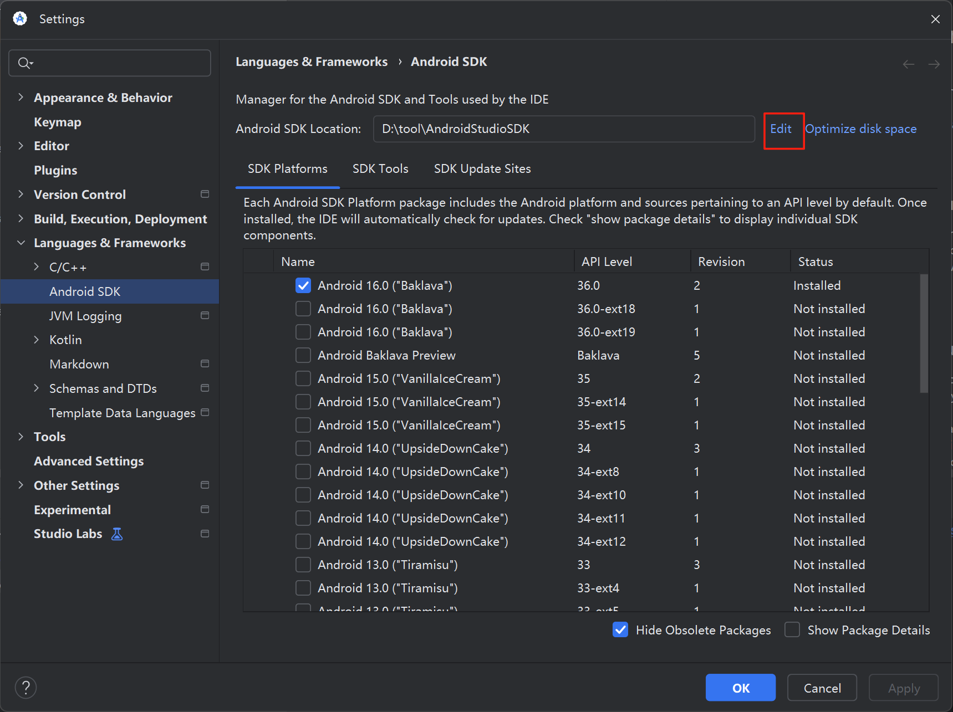The image size is (953, 712).
Task: Click the forward navigation arrow
Action: [x=935, y=64]
